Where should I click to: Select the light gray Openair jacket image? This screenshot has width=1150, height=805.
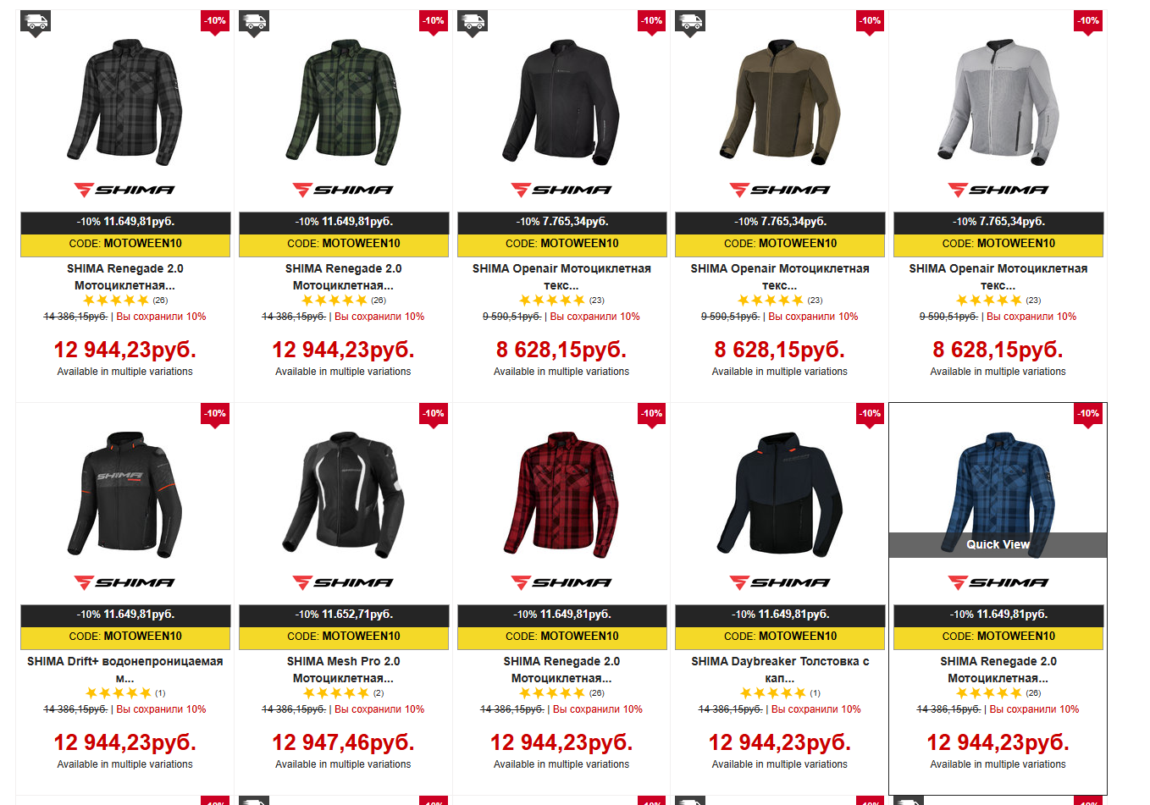pos(998,102)
